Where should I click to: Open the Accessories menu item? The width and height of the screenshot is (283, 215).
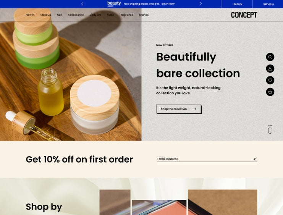76,15
